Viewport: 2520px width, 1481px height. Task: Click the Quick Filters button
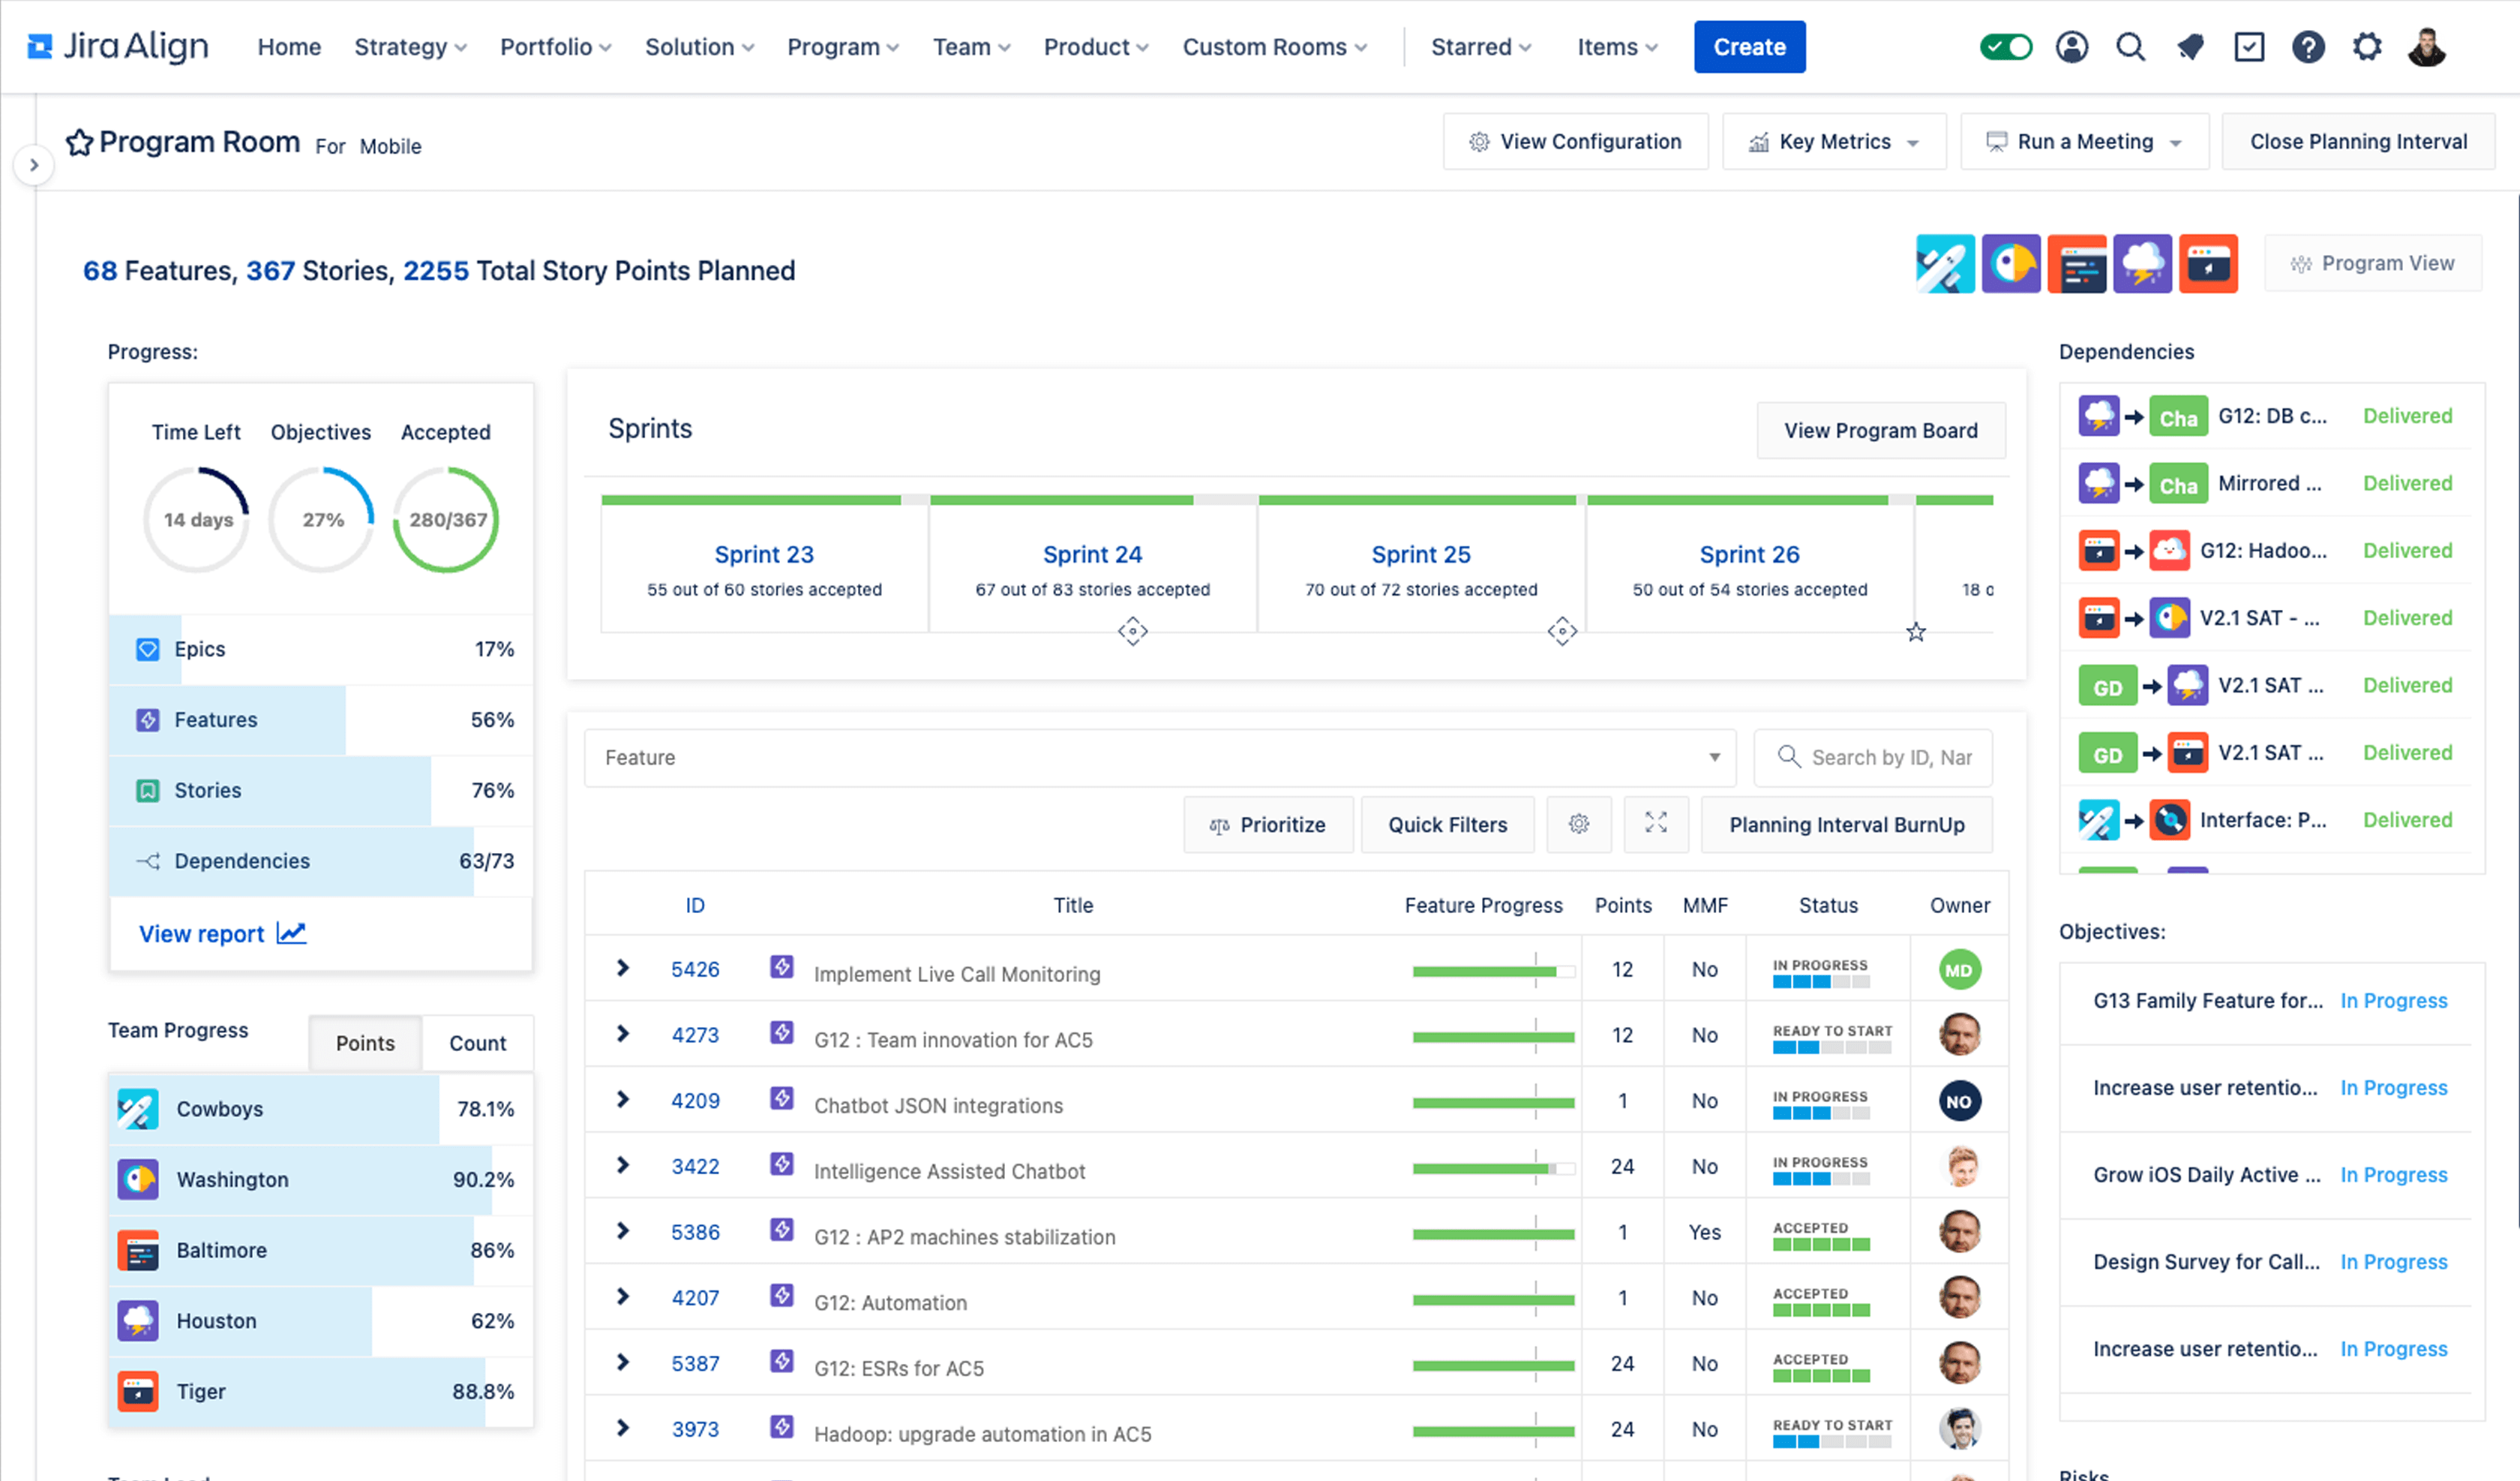[x=1445, y=823]
